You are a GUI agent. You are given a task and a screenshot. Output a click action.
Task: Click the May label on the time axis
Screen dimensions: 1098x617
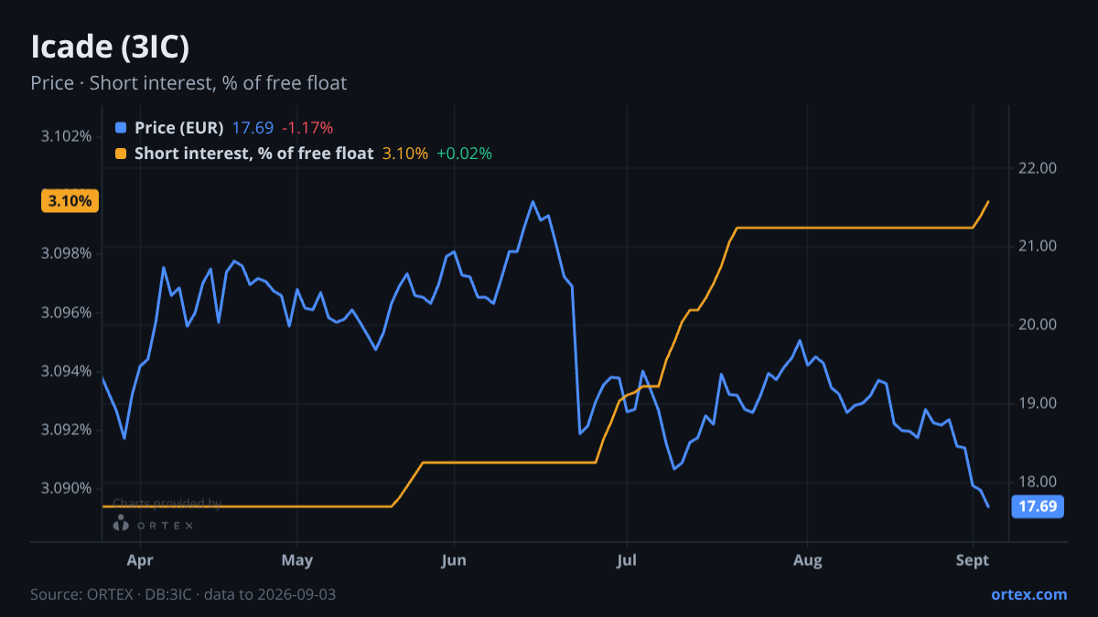point(296,559)
